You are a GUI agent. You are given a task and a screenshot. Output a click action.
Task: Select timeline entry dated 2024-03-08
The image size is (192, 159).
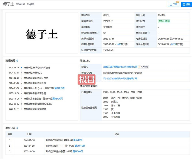coord(25,73)
